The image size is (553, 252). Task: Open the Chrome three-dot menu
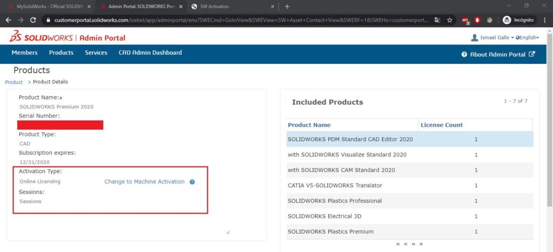coord(545,20)
